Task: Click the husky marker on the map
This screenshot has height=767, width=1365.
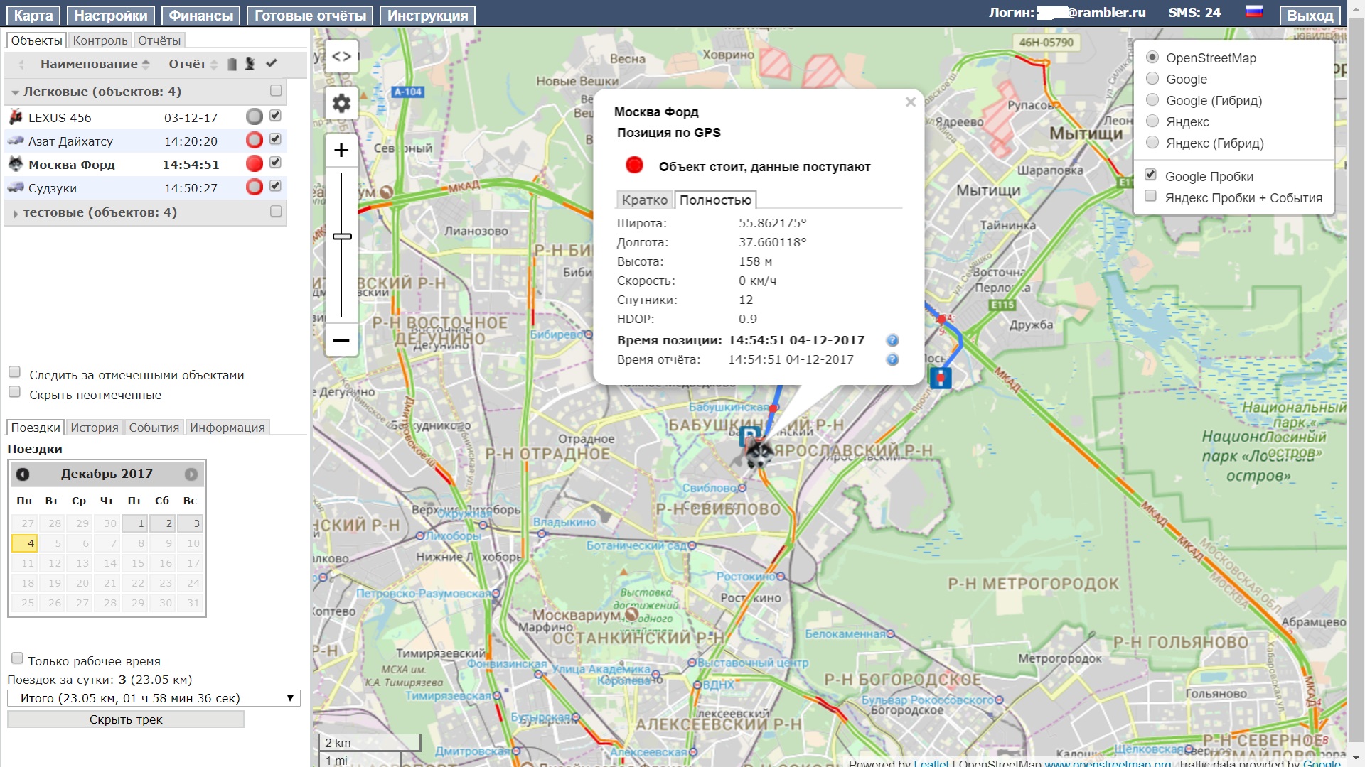Action: click(x=758, y=453)
